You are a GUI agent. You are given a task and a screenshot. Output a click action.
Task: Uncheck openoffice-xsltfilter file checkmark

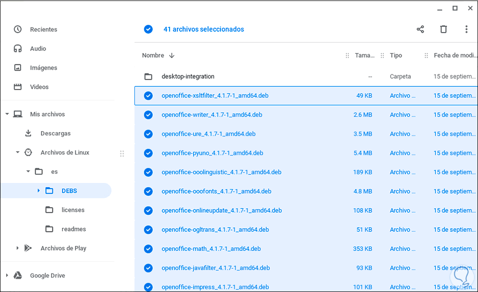(148, 96)
